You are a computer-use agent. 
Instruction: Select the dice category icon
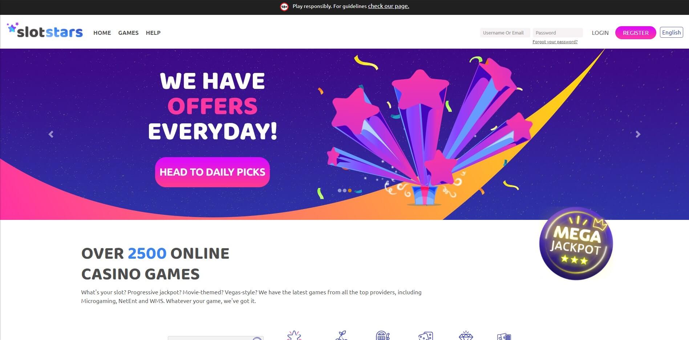[x=426, y=336]
